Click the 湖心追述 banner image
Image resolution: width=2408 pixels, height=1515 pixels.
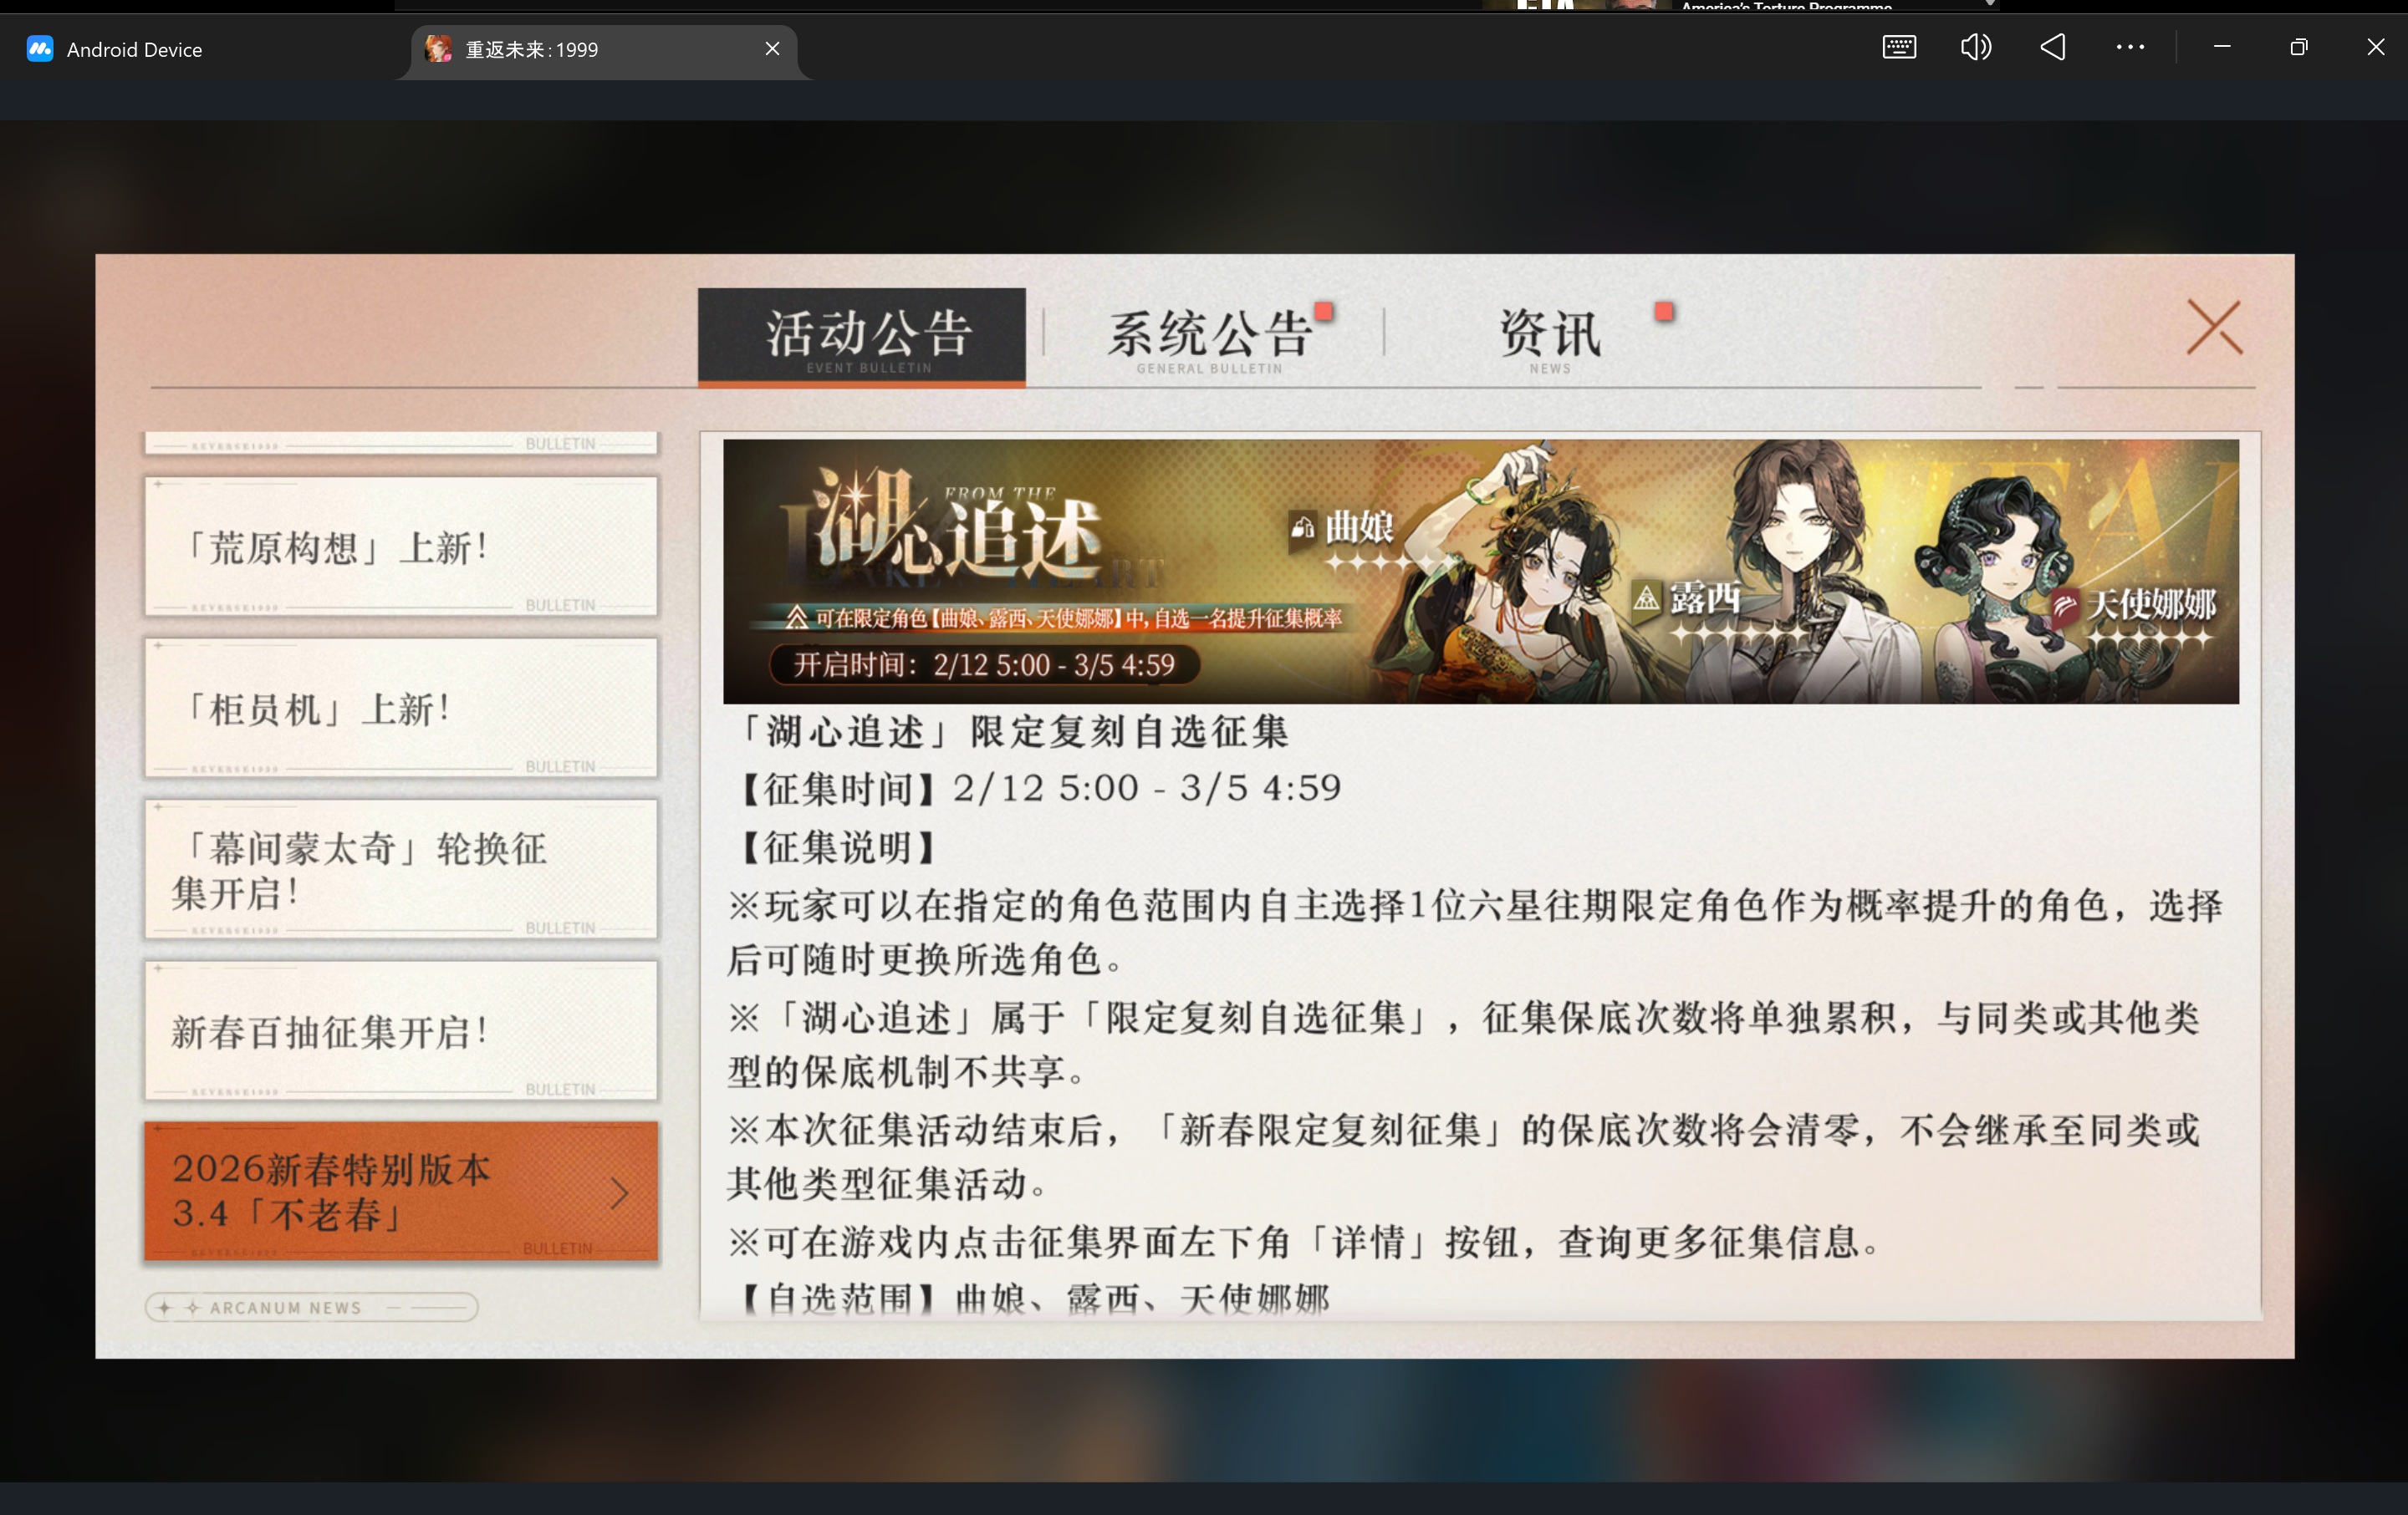pos(1480,572)
